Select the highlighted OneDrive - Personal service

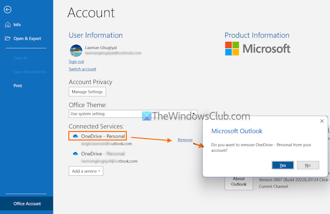[98, 136]
